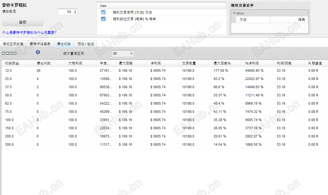Select the row with initial capital 62.5
The image size is (328, 195).
tap(165, 104)
